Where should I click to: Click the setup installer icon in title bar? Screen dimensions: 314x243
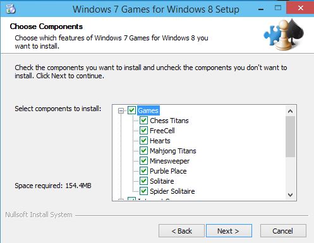[x=11, y=9]
